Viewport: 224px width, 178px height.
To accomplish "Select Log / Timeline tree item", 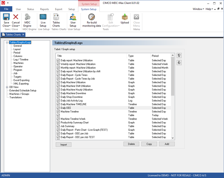I will point(21,59).
